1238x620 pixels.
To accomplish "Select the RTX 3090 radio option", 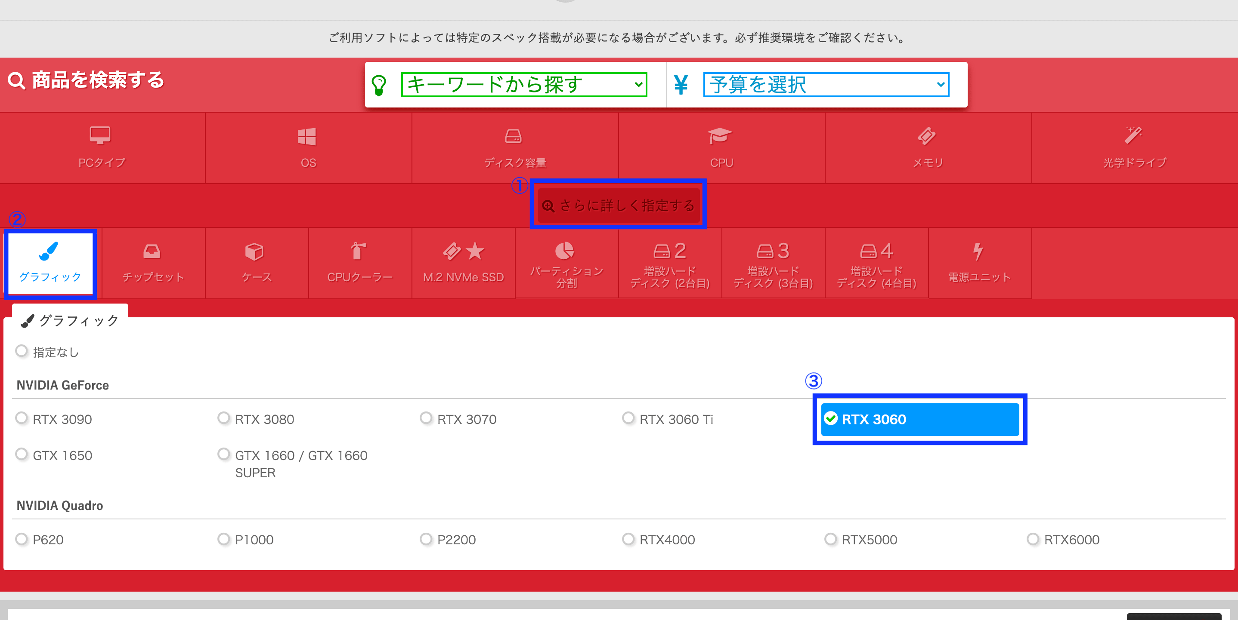I will [22, 418].
